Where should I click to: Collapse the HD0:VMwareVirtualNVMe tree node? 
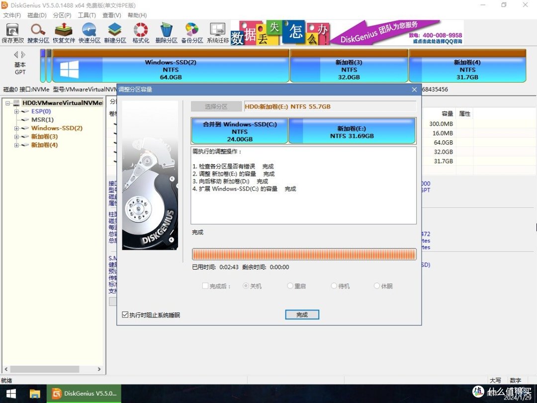[7, 103]
